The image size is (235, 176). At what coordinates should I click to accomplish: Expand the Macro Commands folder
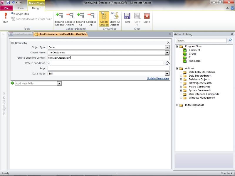tap(181, 87)
